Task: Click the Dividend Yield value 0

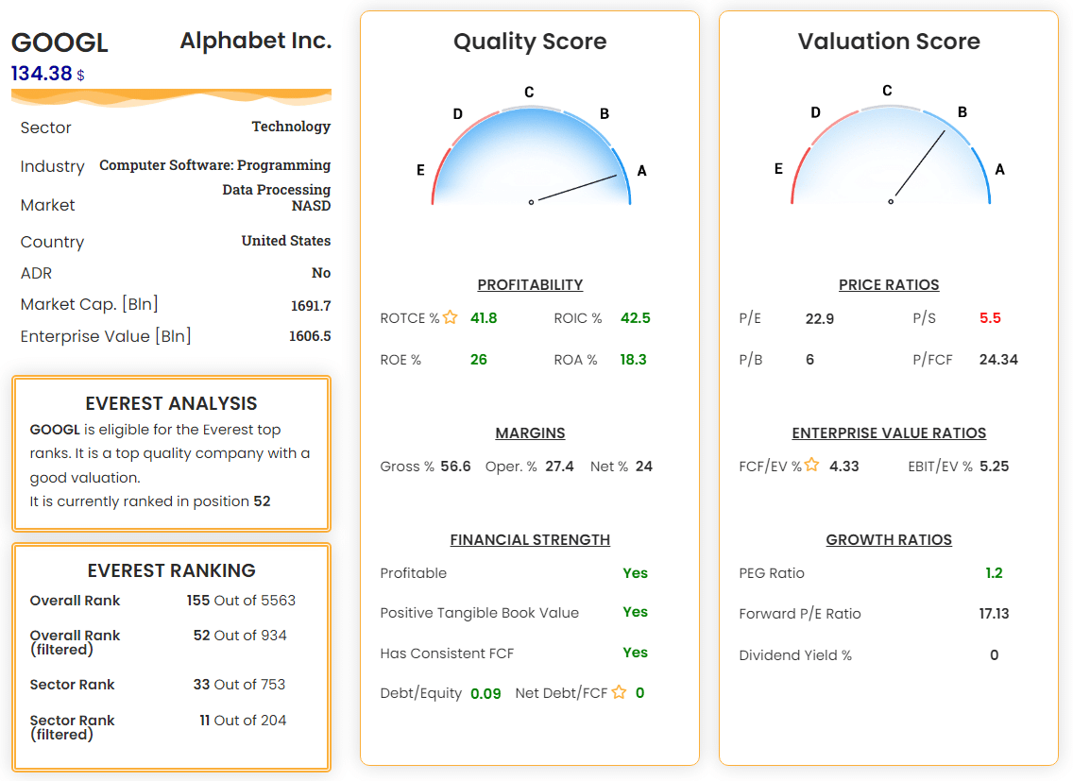Action: tap(995, 655)
